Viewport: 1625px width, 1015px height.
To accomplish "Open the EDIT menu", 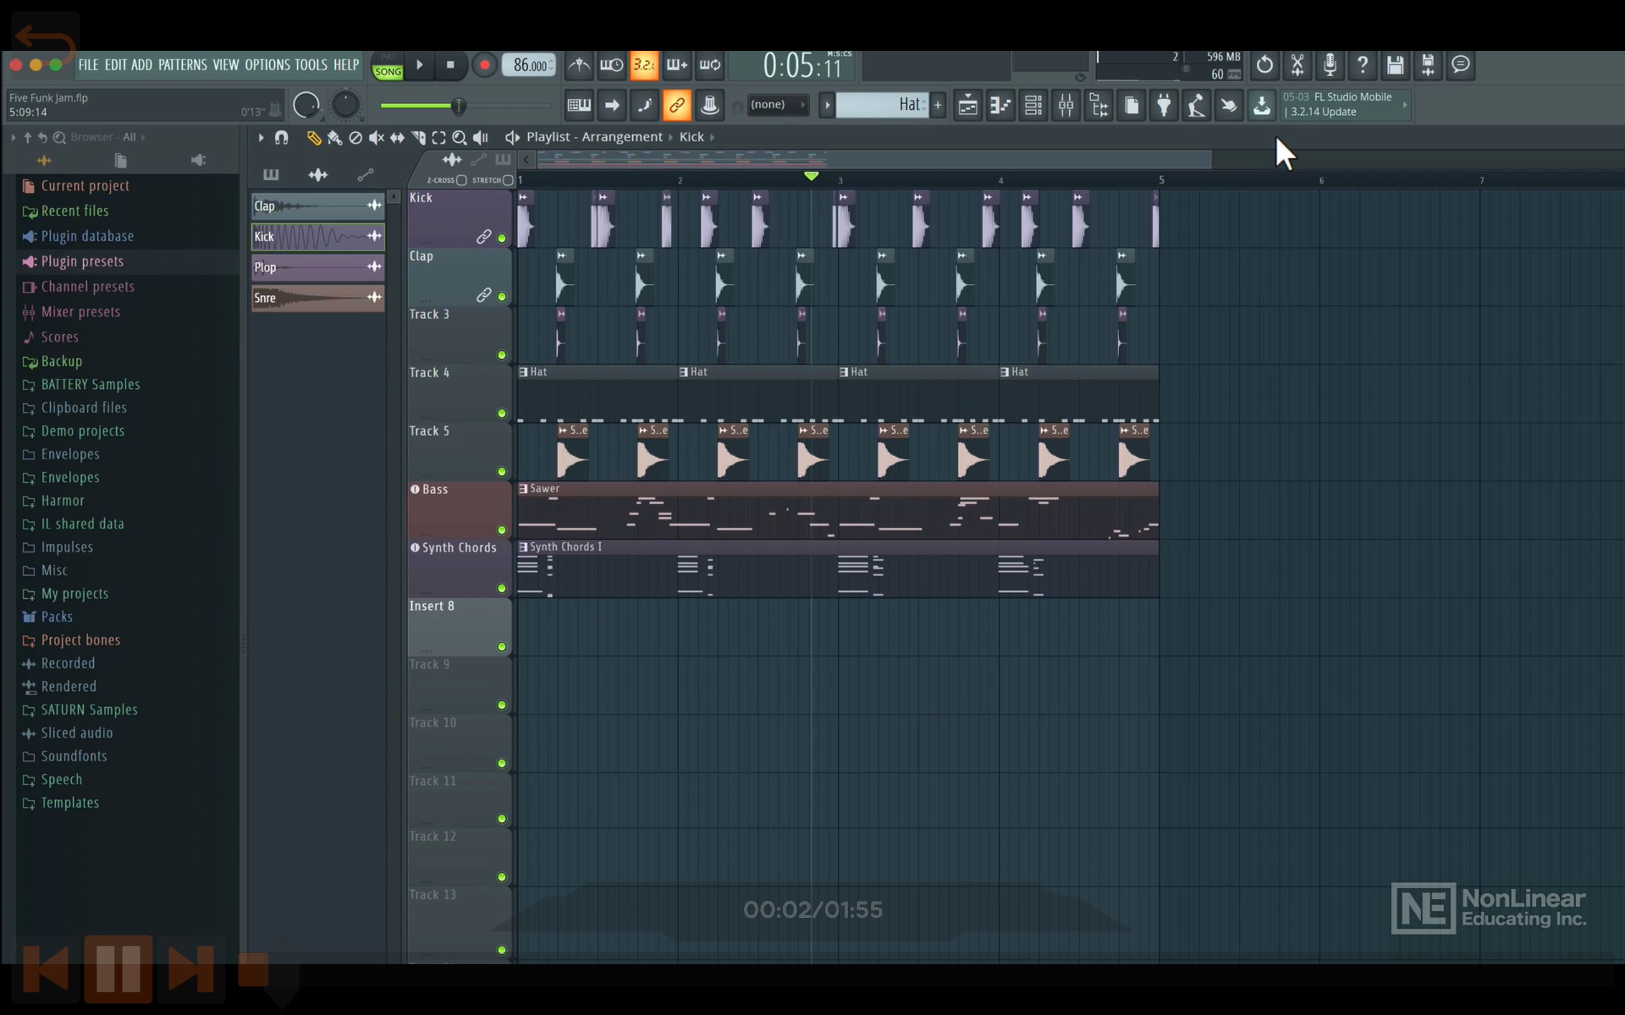I will coord(116,65).
